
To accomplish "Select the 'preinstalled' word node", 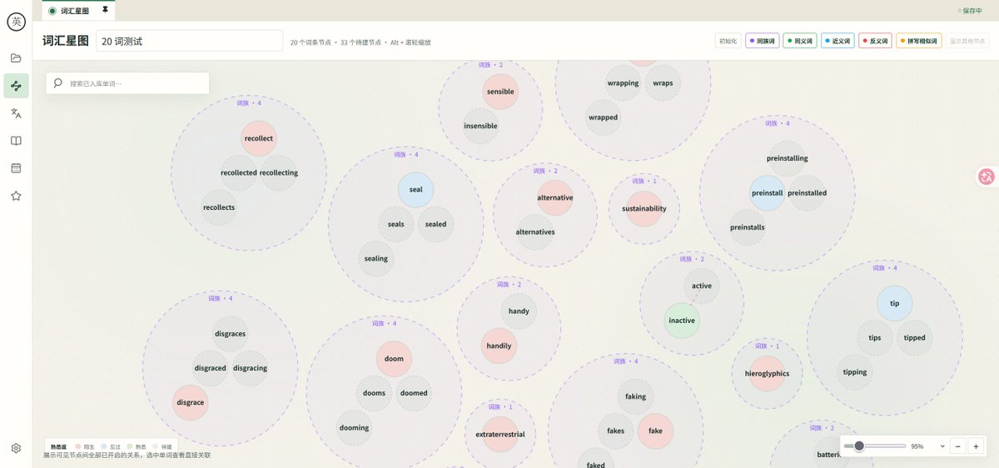I will click(x=807, y=192).
